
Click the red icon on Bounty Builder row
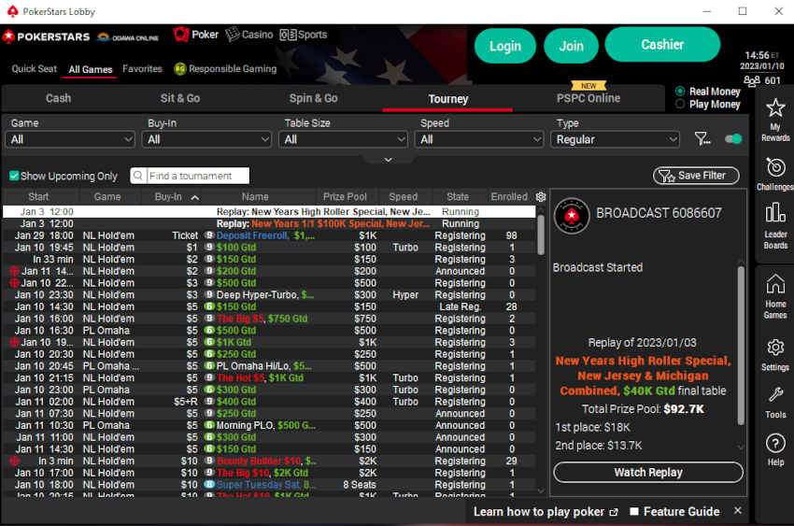coord(15,462)
